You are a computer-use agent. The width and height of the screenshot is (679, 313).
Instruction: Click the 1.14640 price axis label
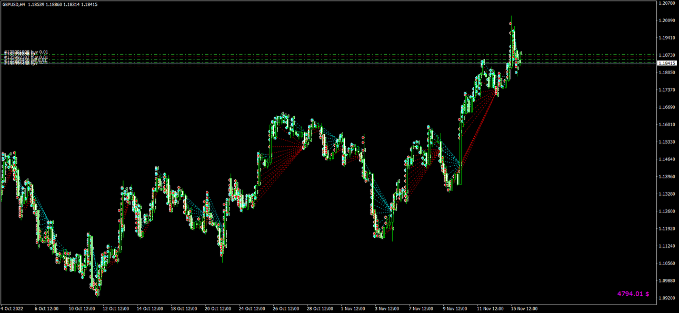coord(666,159)
